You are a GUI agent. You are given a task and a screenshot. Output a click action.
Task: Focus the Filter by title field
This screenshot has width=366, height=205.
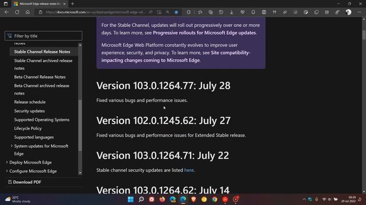click(x=43, y=36)
